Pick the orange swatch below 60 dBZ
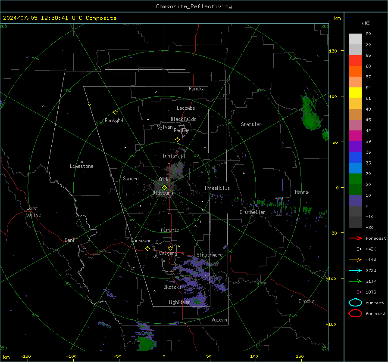Image resolution: width=388 pixels, height=362 pixels. click(x=355, y=71)
